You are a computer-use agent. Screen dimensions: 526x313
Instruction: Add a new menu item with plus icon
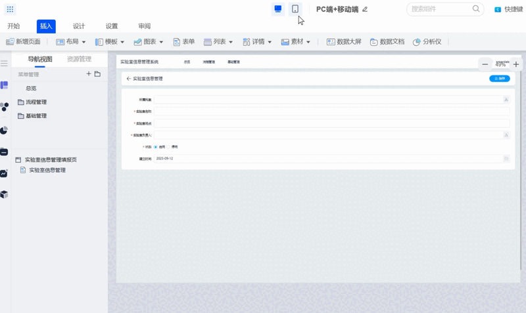[89, 73]
